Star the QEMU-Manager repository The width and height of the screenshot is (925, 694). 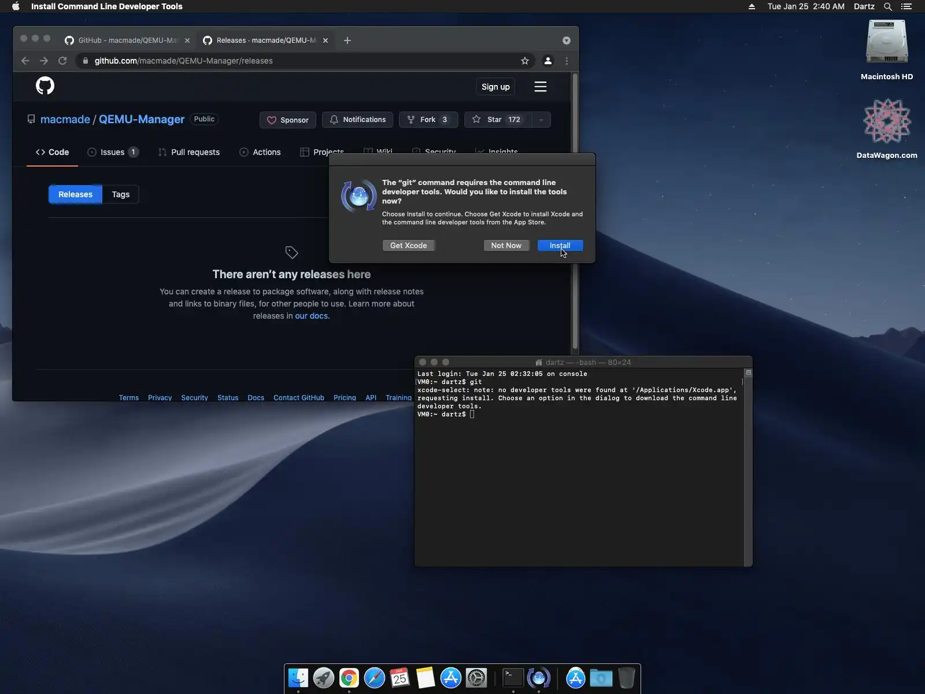(x=498, y=120)
